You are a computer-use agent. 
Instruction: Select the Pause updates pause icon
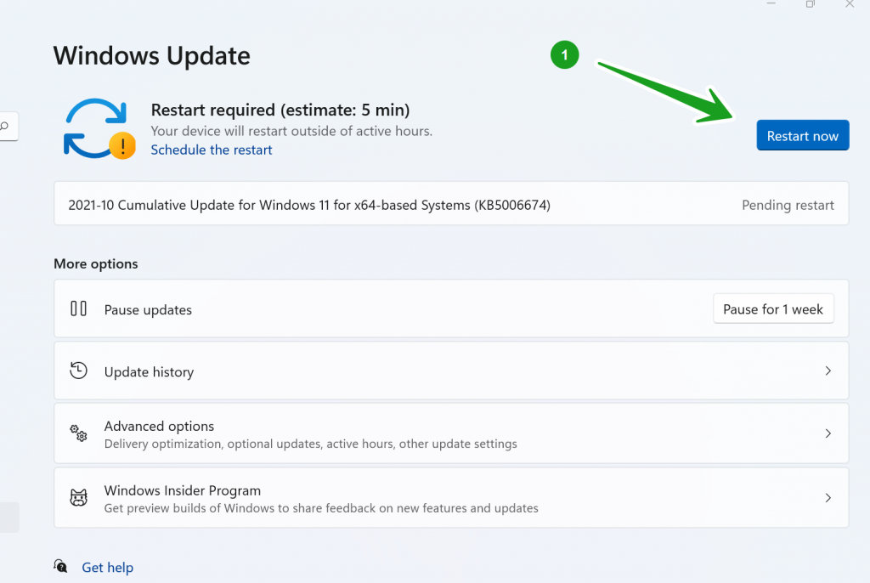tap(77, 308)
